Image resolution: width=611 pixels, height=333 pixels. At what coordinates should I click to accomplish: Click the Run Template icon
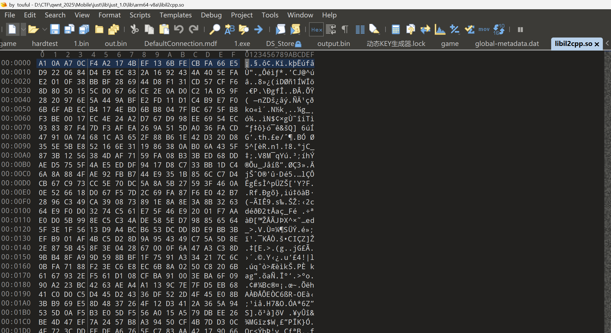coord(295,29)
